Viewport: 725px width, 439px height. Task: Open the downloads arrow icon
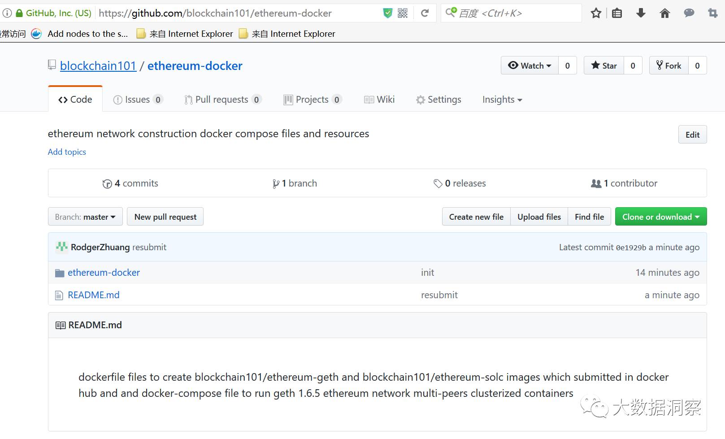pyautogui.click(x=641, y=13)
